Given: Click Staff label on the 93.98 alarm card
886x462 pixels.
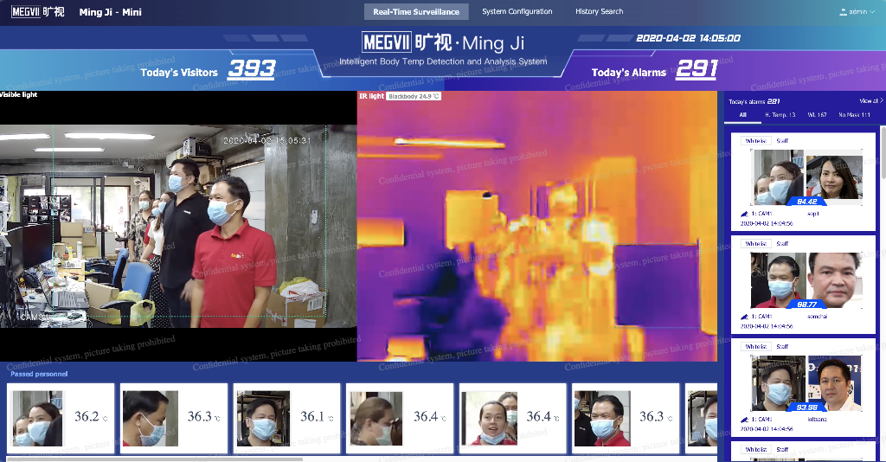Looking at the screenshot, I should [782, 346].
